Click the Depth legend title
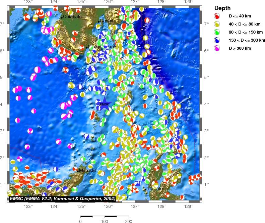Image resolution: width=265 pixels, height=223 pixels. pyautogui.click(x=222, y=8)
